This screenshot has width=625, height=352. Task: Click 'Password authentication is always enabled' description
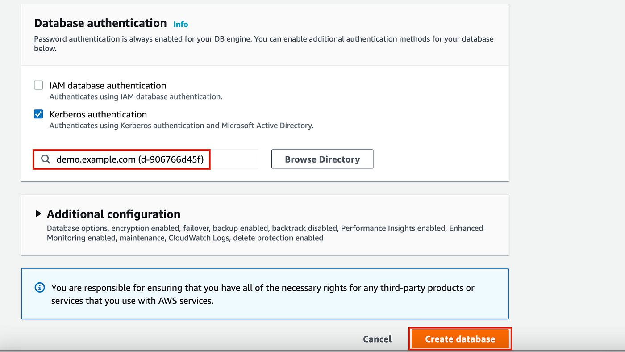[264, 43]
